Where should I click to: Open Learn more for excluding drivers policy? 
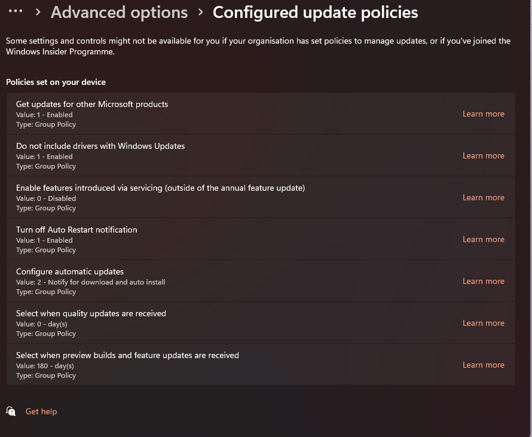click(x=483, y=155)
